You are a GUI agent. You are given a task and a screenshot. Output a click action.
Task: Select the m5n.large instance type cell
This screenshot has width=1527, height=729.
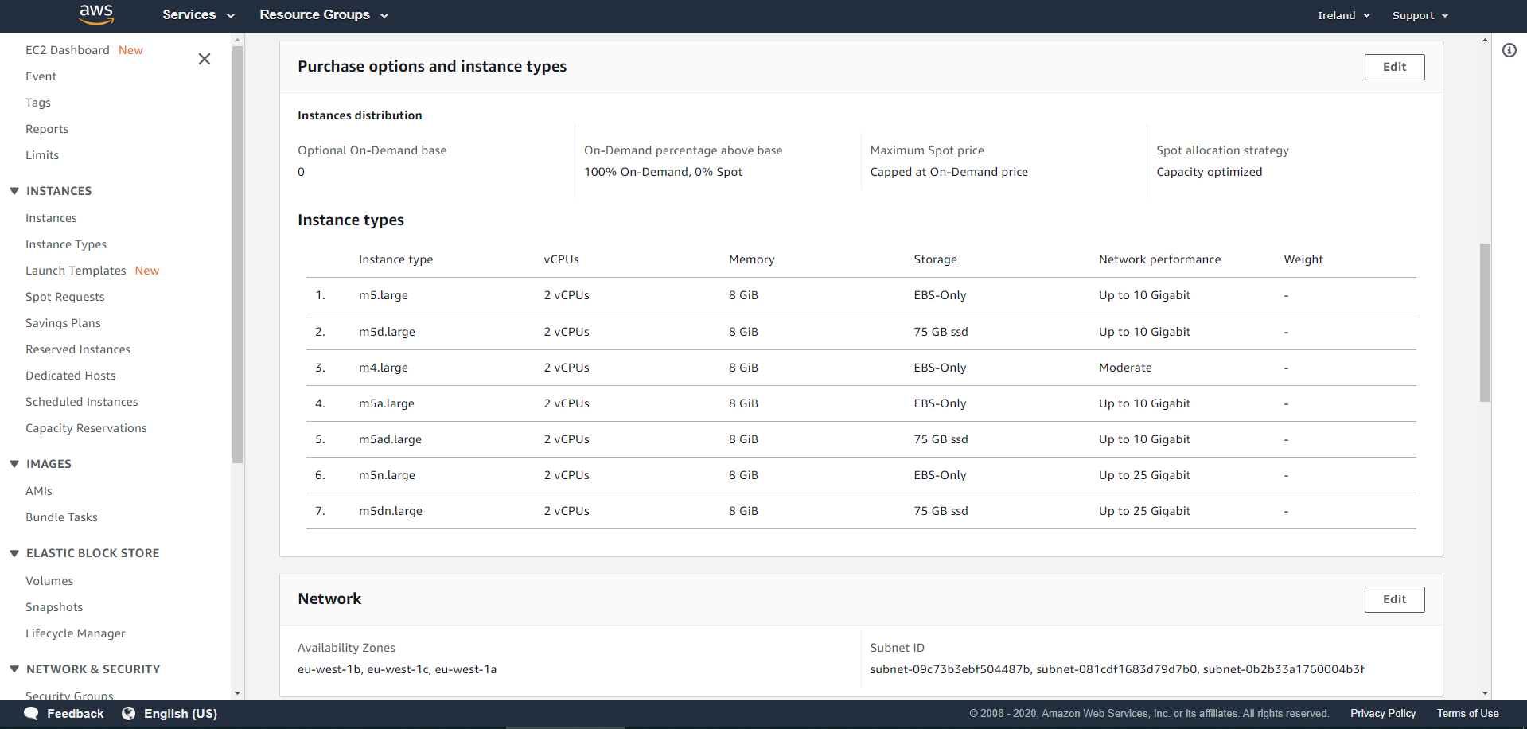coord(387,475)
